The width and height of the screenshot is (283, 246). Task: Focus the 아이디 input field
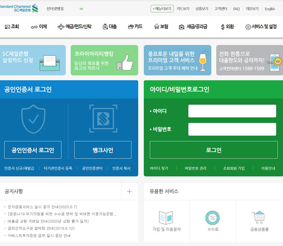point(232,111)
